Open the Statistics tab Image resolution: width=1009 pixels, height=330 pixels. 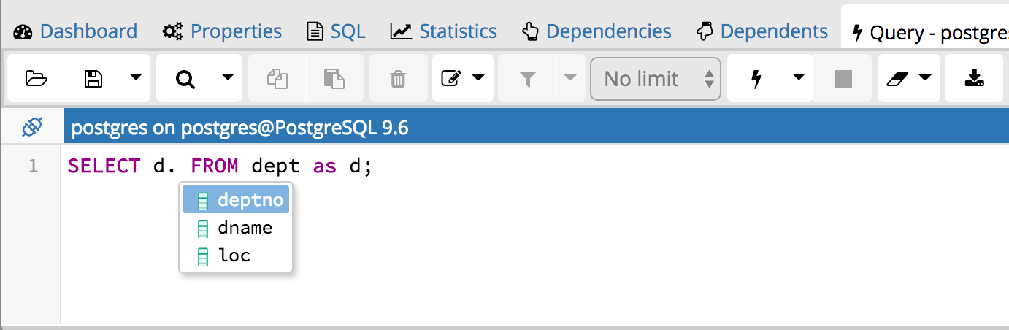click(x=443, y=31)
